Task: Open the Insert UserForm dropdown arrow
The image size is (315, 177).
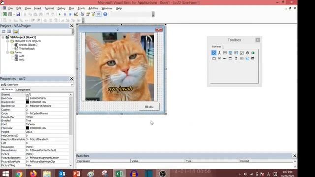Action: 14,14
